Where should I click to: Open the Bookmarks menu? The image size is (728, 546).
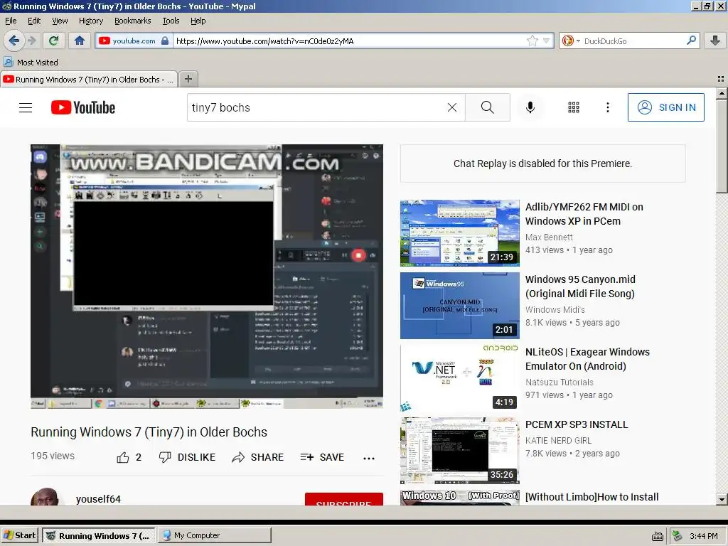[133, 21]
